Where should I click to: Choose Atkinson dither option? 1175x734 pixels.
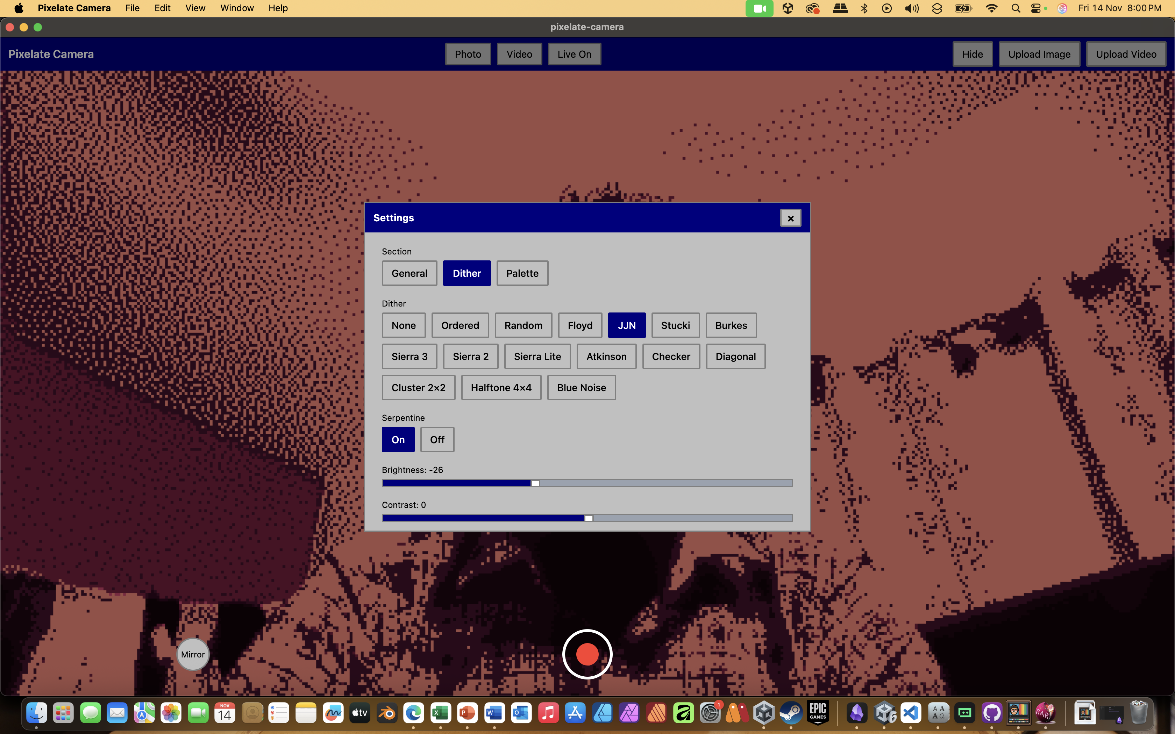click(606, 356)
